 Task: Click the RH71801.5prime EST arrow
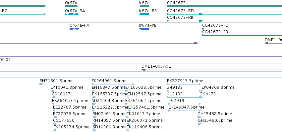tap(41, 84)
